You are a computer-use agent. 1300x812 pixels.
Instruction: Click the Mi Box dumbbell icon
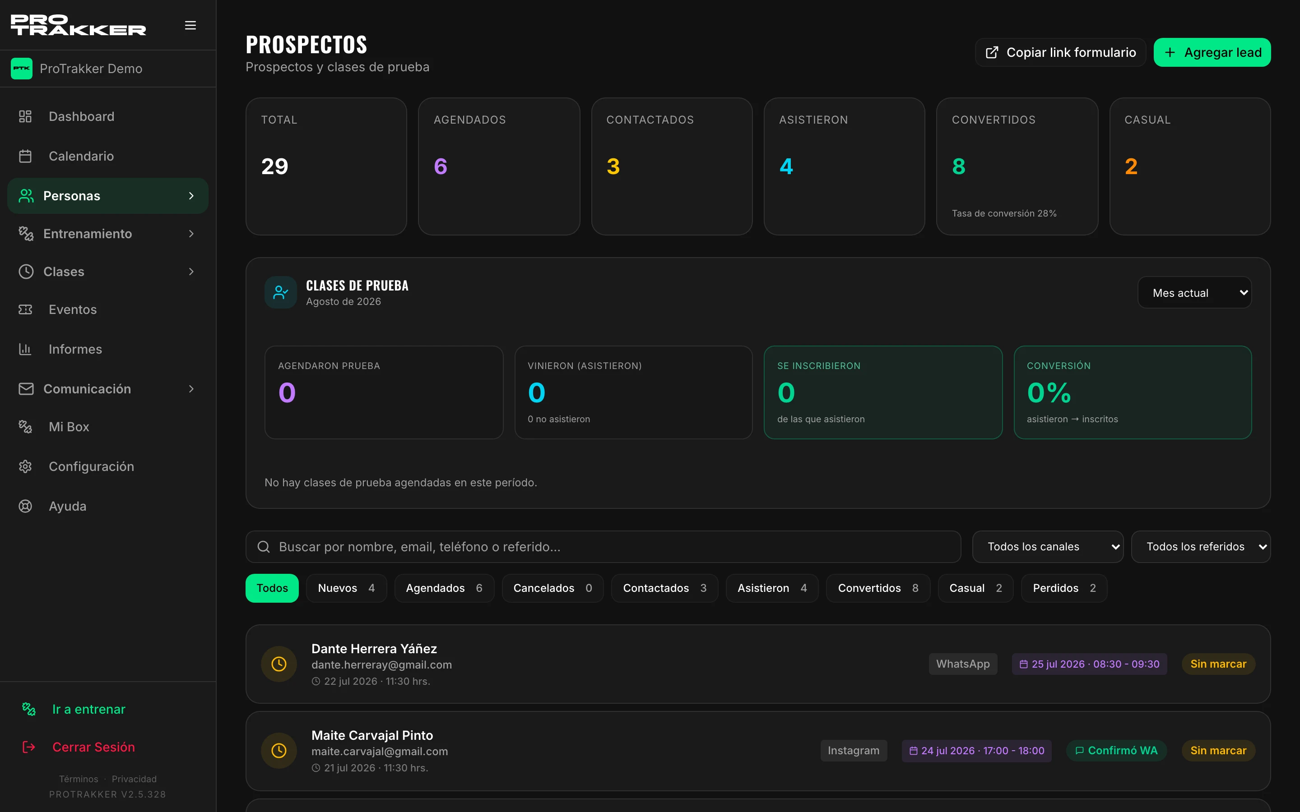[x=25, y=427]
